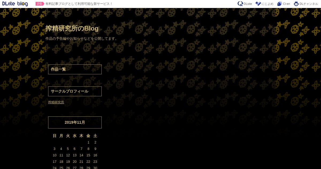This screenshot has width=321, height=169.
Task: Select calendar date 2
Action: click(95, 142)
